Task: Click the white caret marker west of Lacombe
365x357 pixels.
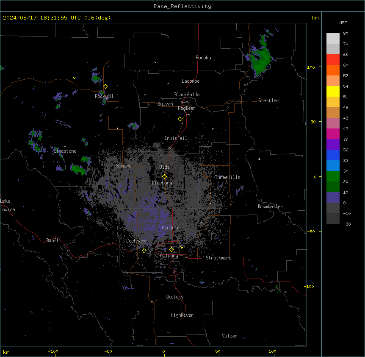Action: [x=168, y=84]
